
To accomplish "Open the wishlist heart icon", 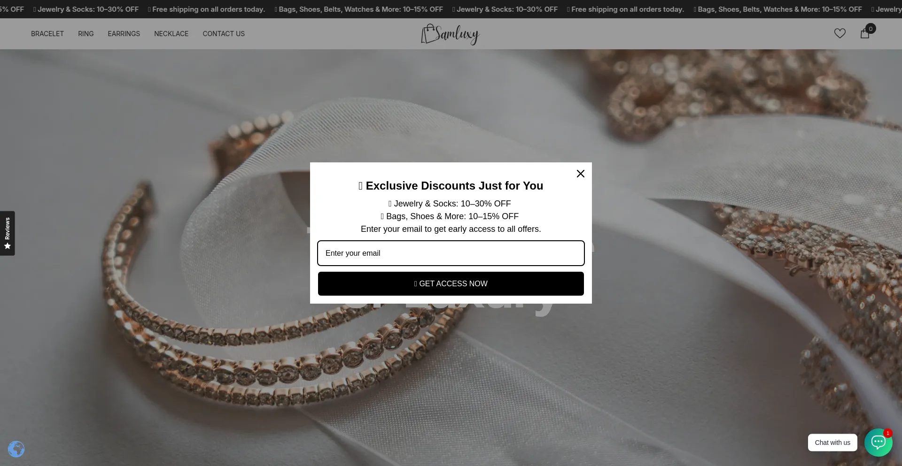I will click(840, 33).
